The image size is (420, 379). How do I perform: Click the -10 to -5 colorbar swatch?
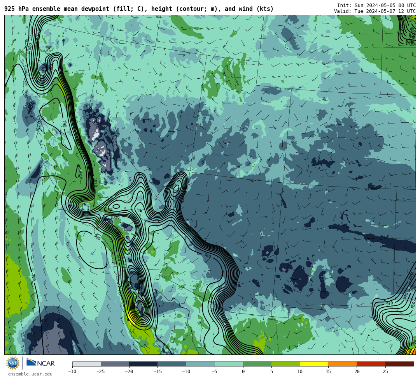tap(200, 364)
